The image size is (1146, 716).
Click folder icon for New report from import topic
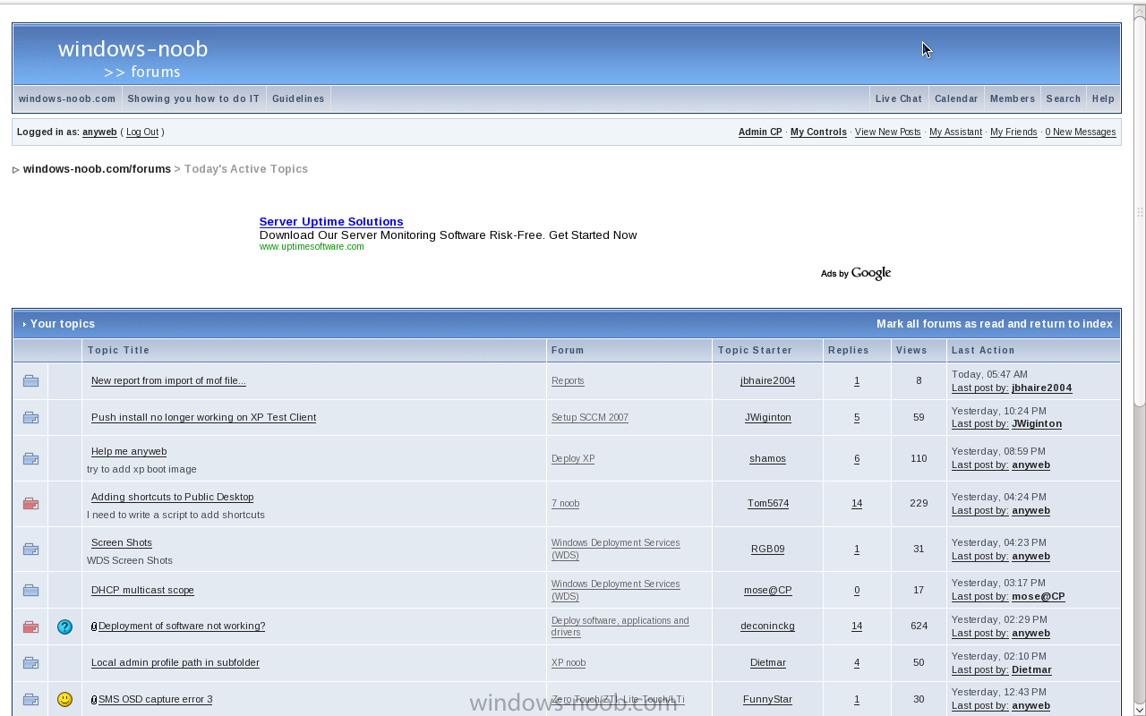point(30,381)
